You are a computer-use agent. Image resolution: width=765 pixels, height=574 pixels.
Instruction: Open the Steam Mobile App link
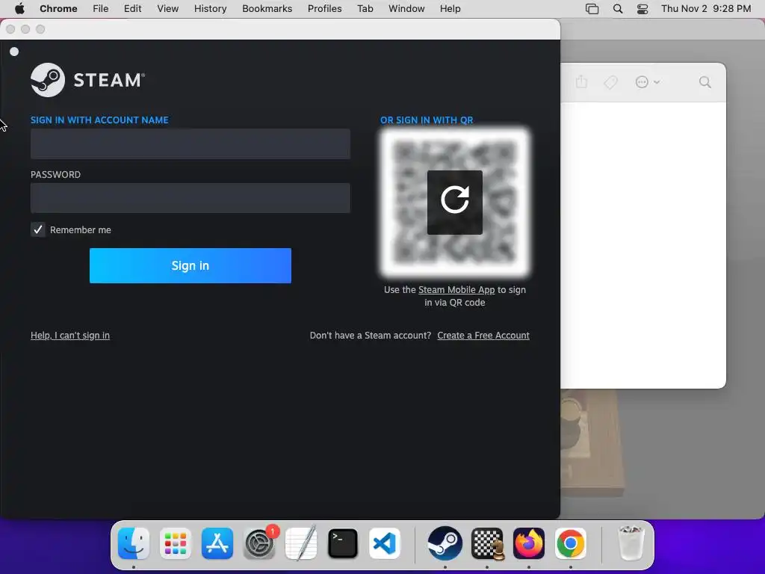coord(456,289)
